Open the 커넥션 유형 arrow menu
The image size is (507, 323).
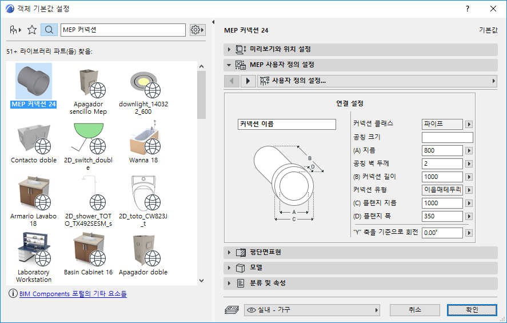(x=469, y=190)
